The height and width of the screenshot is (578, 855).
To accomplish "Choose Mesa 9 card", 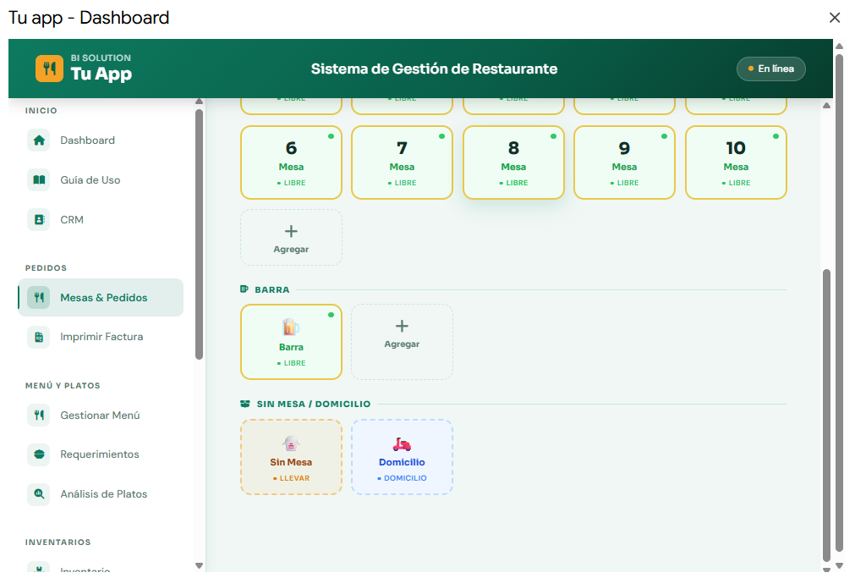I will [624, 162].
